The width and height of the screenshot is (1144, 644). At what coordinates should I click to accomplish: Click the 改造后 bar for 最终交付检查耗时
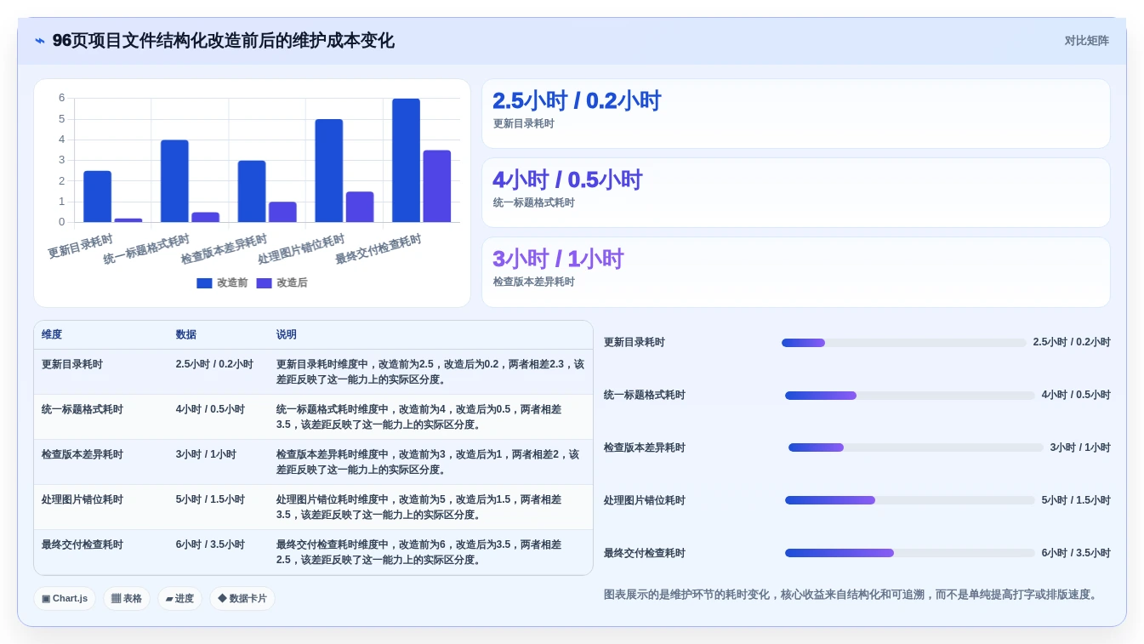437,186
